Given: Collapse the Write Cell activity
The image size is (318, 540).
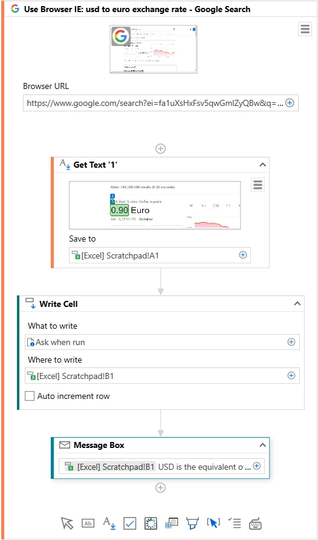Looking at the screenshot, I should 297,304.
